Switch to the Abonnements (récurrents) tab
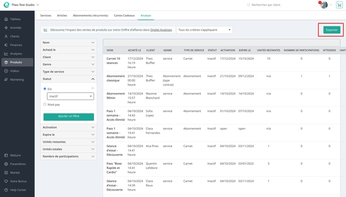Viewport: 346px width, 197px height. click(91, 16)
